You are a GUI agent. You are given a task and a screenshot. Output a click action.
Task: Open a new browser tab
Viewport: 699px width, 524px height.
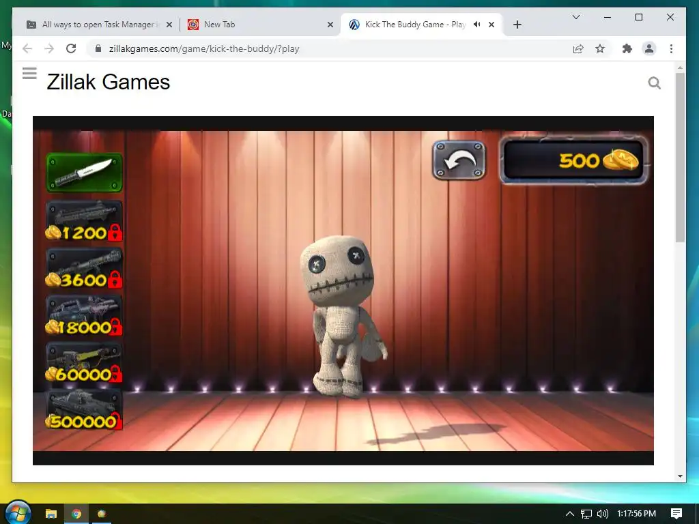[x=517, y=25]
